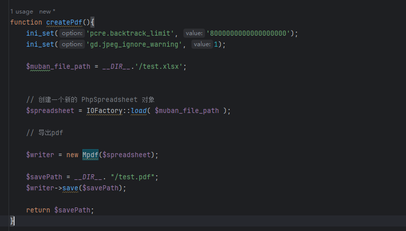The width and height of the screenshot is (406, 231).
Task: Click $writer on the save call line
Action: point(40,188)
